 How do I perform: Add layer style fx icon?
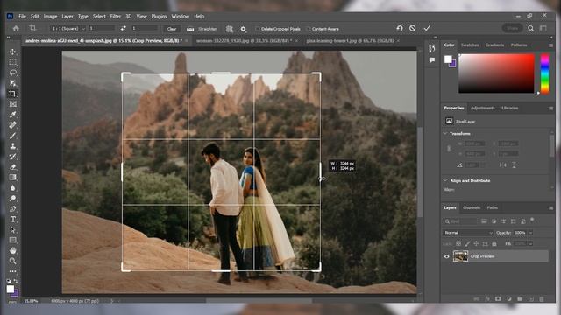(x=487, y=299)
